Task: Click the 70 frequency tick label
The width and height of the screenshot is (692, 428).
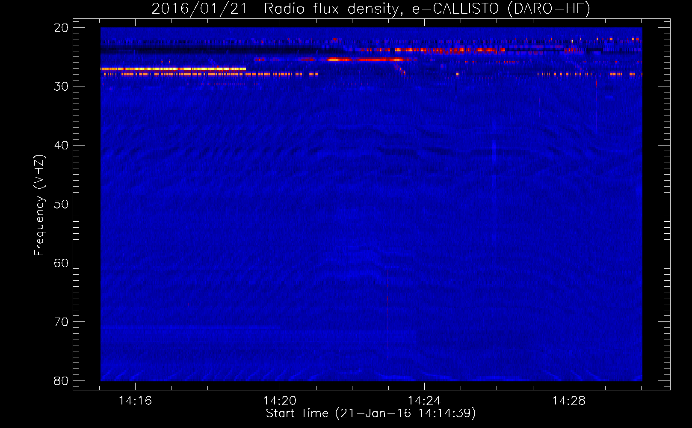Action: [61, 322]
